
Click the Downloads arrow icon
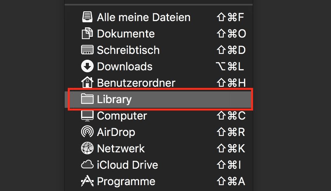click(x=87, y=66)
